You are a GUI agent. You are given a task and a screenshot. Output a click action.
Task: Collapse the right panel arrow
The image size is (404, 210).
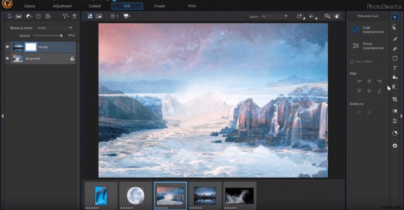[401, 116]
